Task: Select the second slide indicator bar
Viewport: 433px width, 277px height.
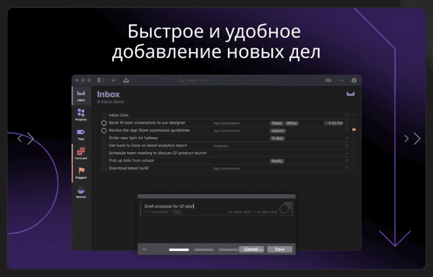Action: point(204,250)
